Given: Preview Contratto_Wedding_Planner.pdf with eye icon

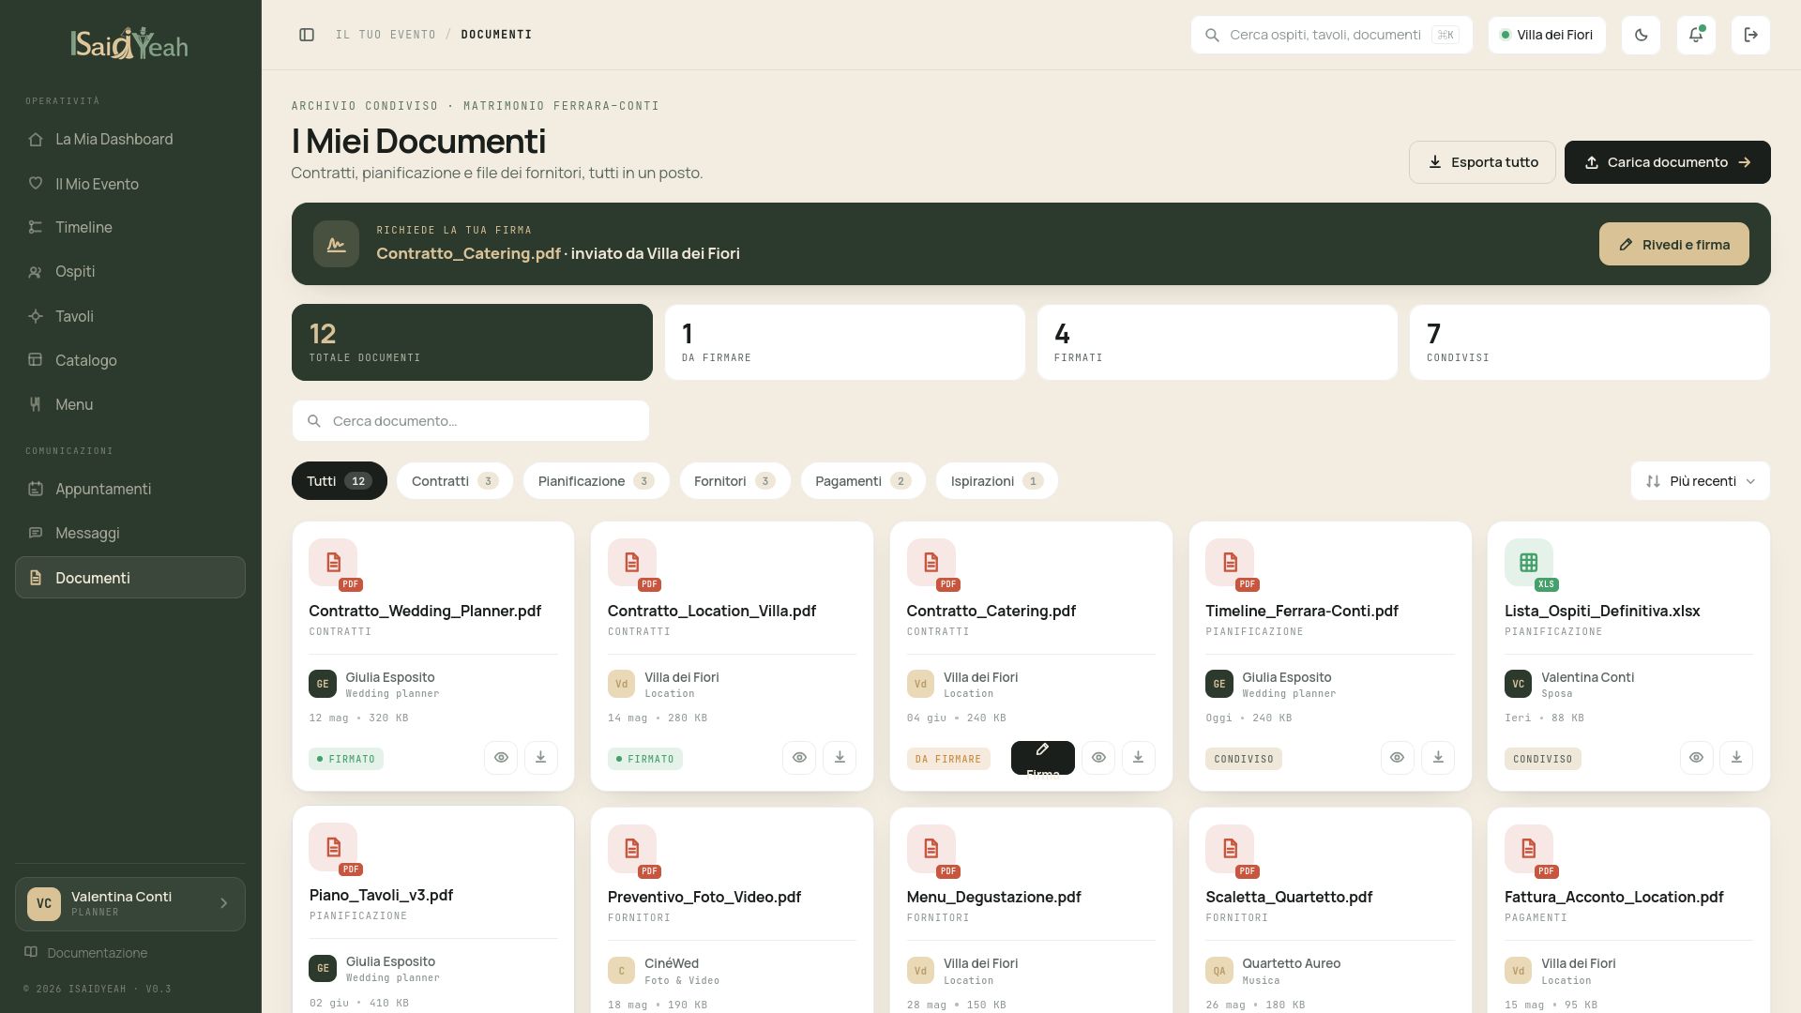Looking at the screenshot, I should tap(501, 758).
